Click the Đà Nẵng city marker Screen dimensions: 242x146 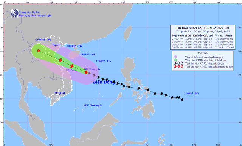[x=67, y=70]
